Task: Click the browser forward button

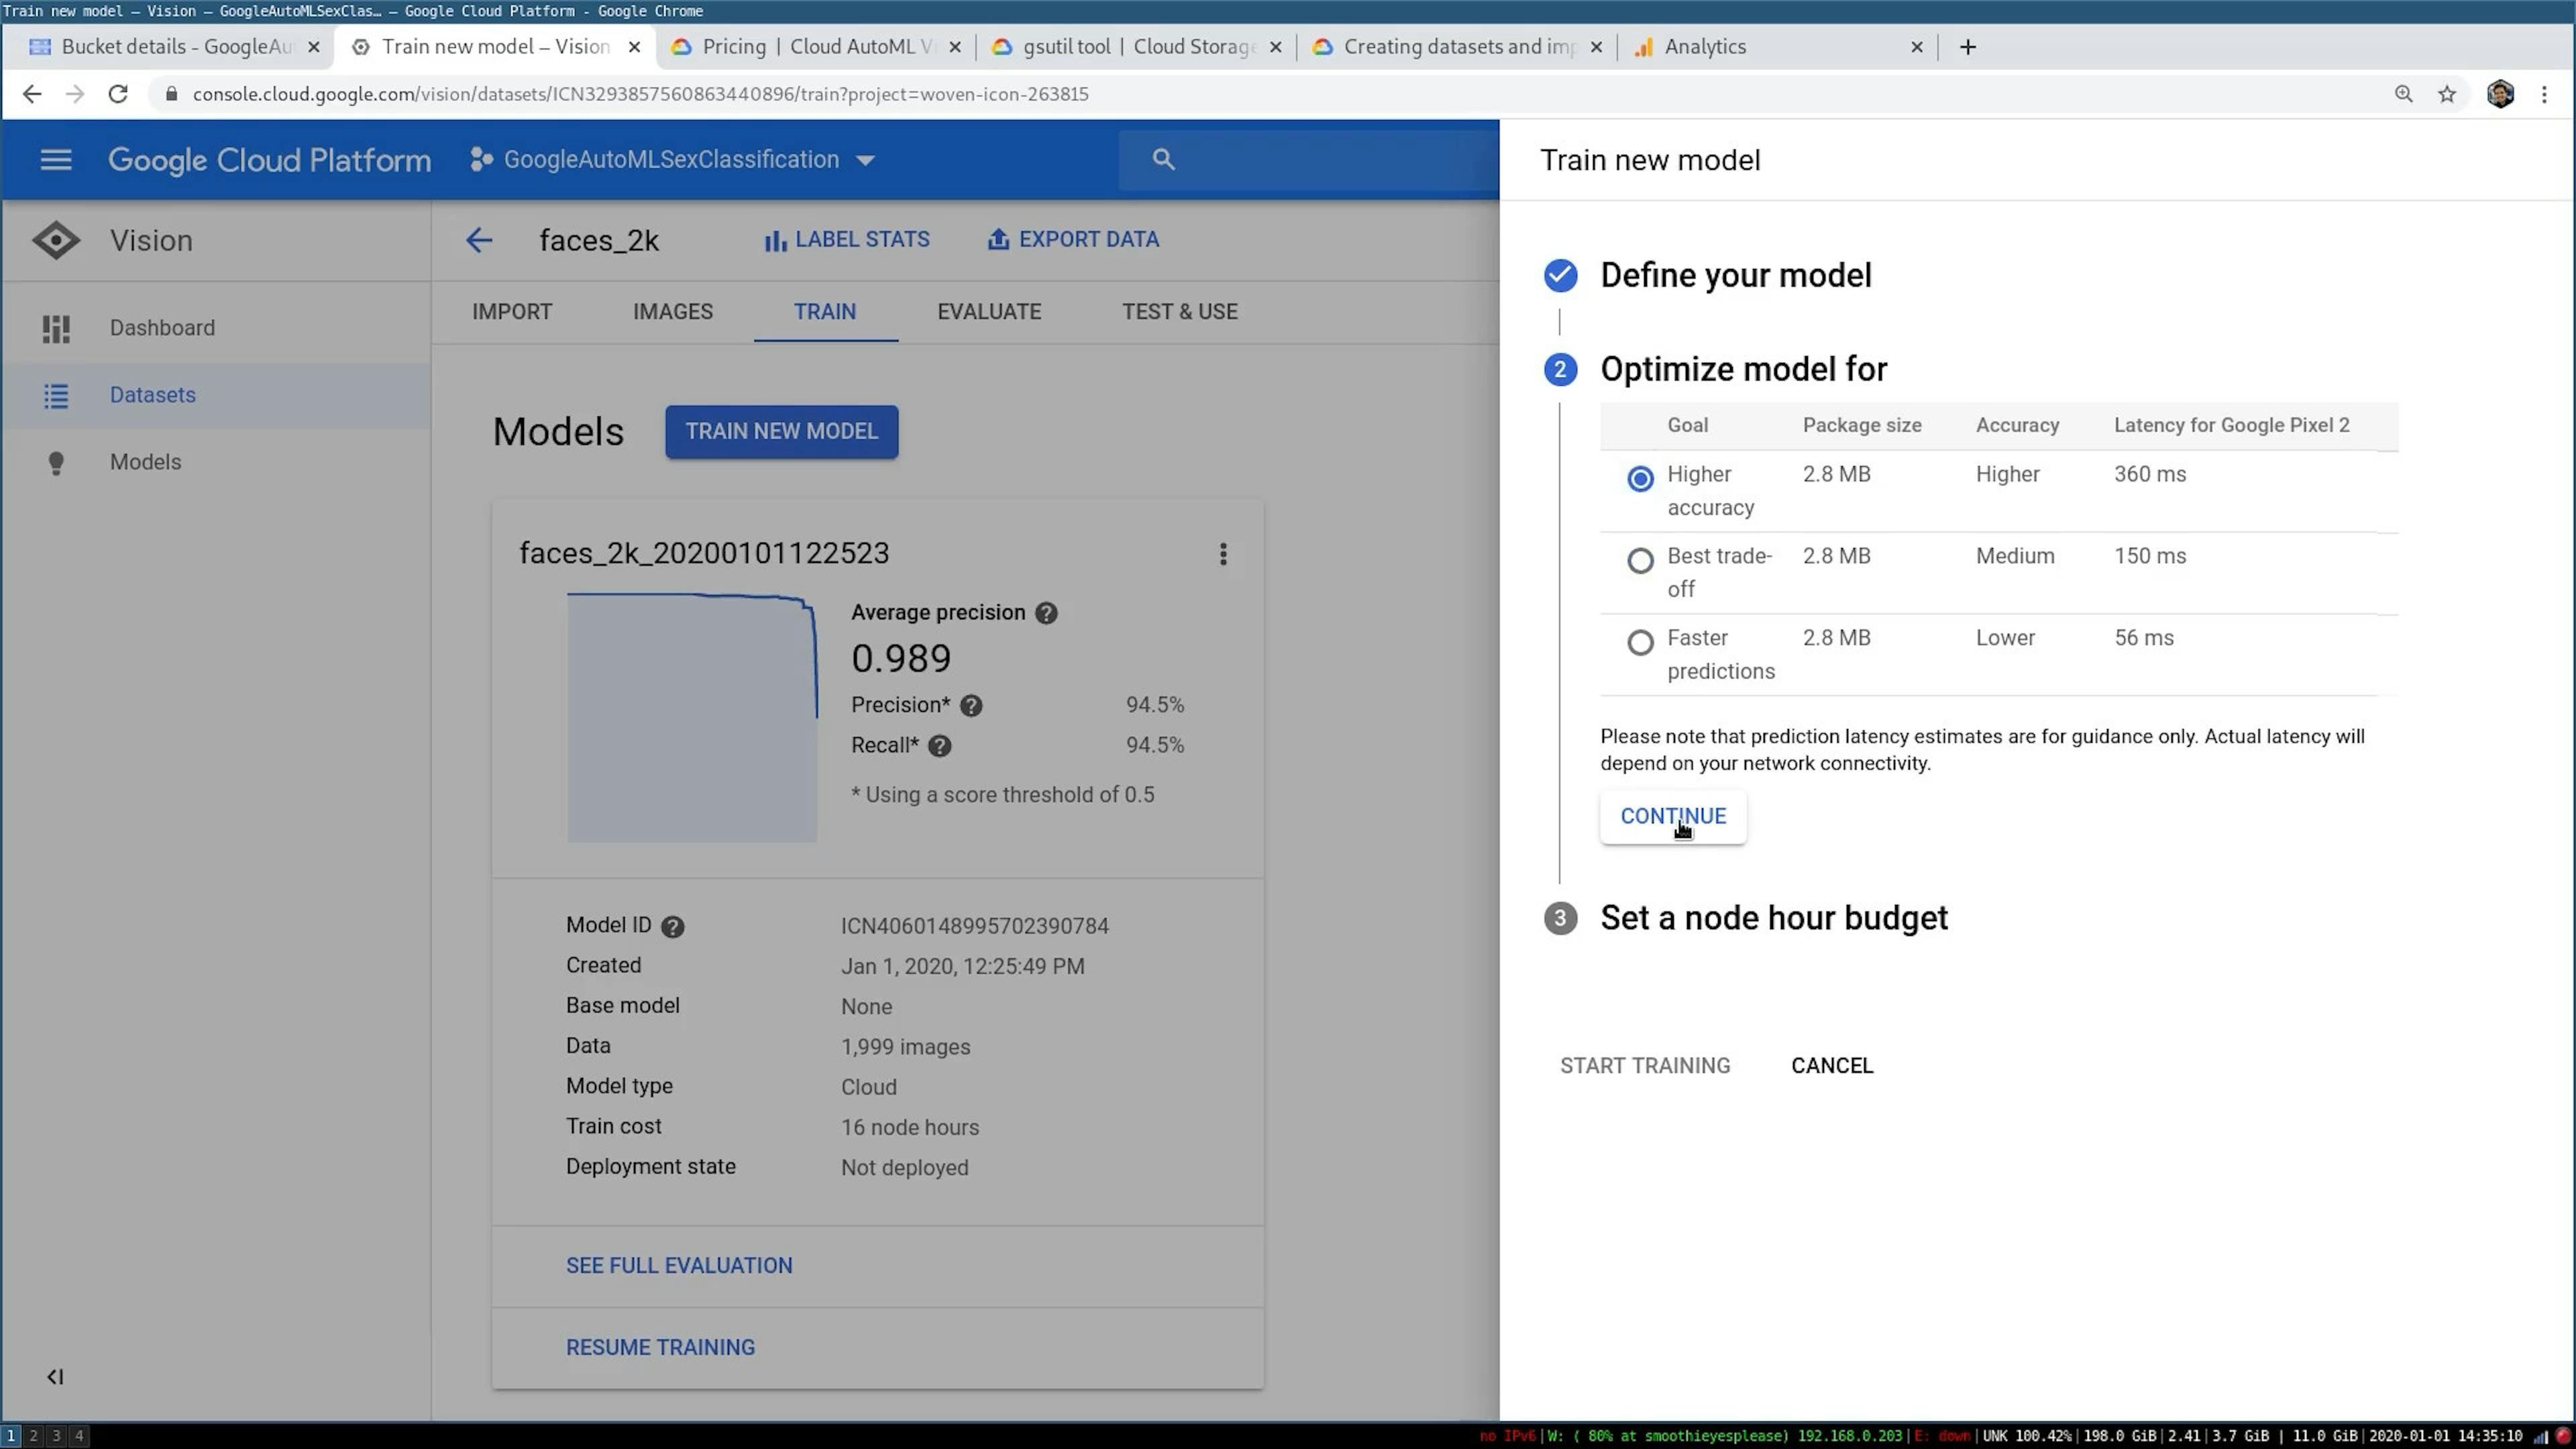Action: point(75,94)
